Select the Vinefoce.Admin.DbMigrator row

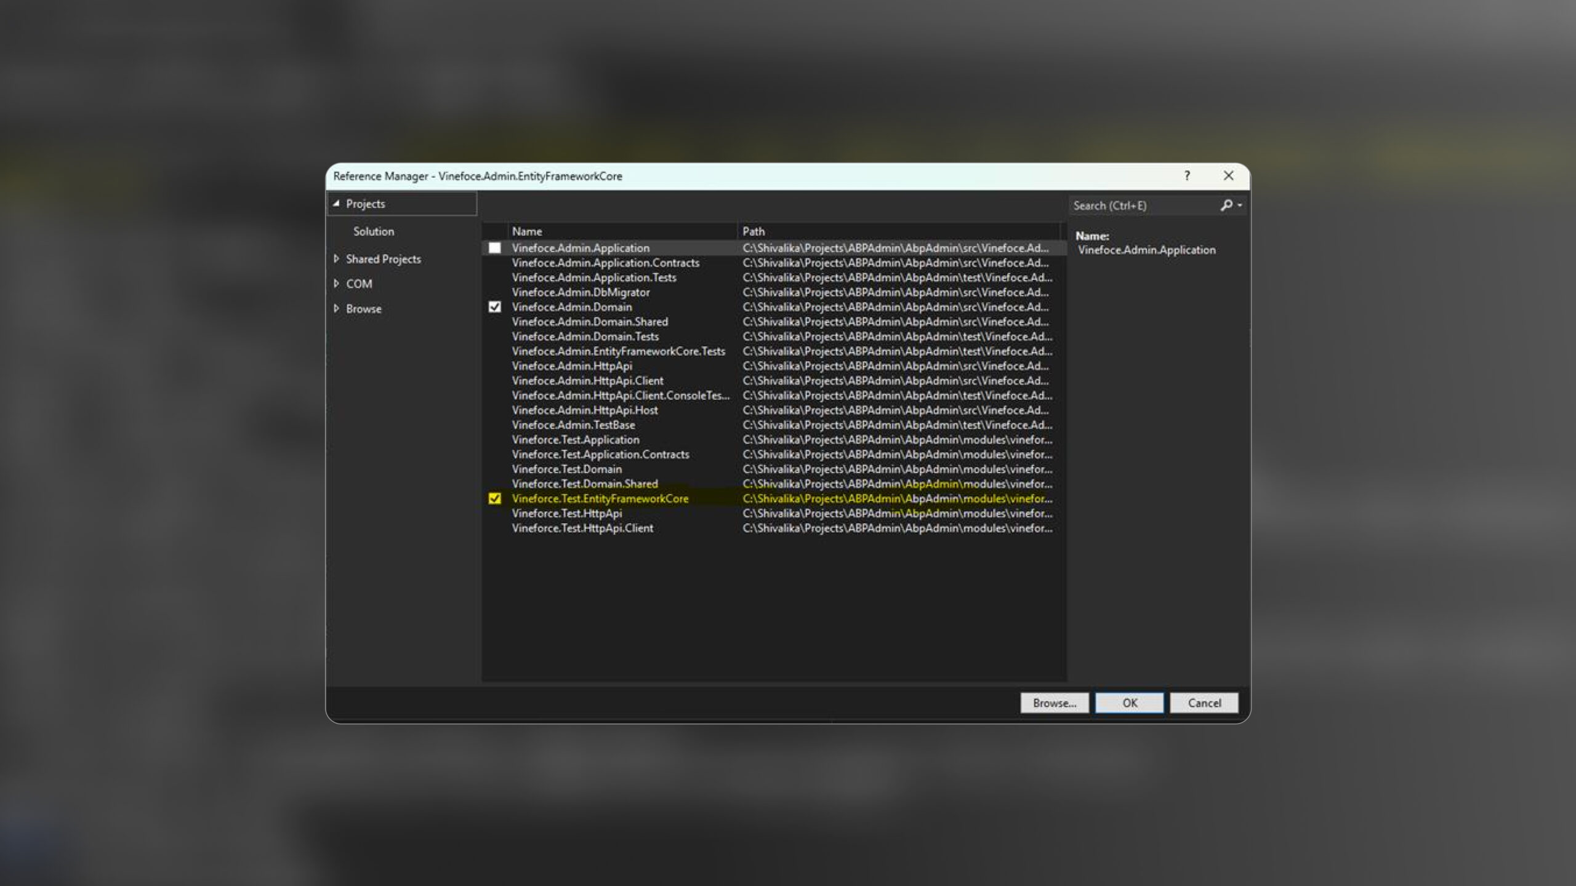click(774, 292)
